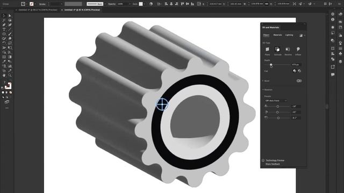Screen dimensions: 344x193
Task: Open the Fill color dropdown in control bar
Action: tap(26, 4)
